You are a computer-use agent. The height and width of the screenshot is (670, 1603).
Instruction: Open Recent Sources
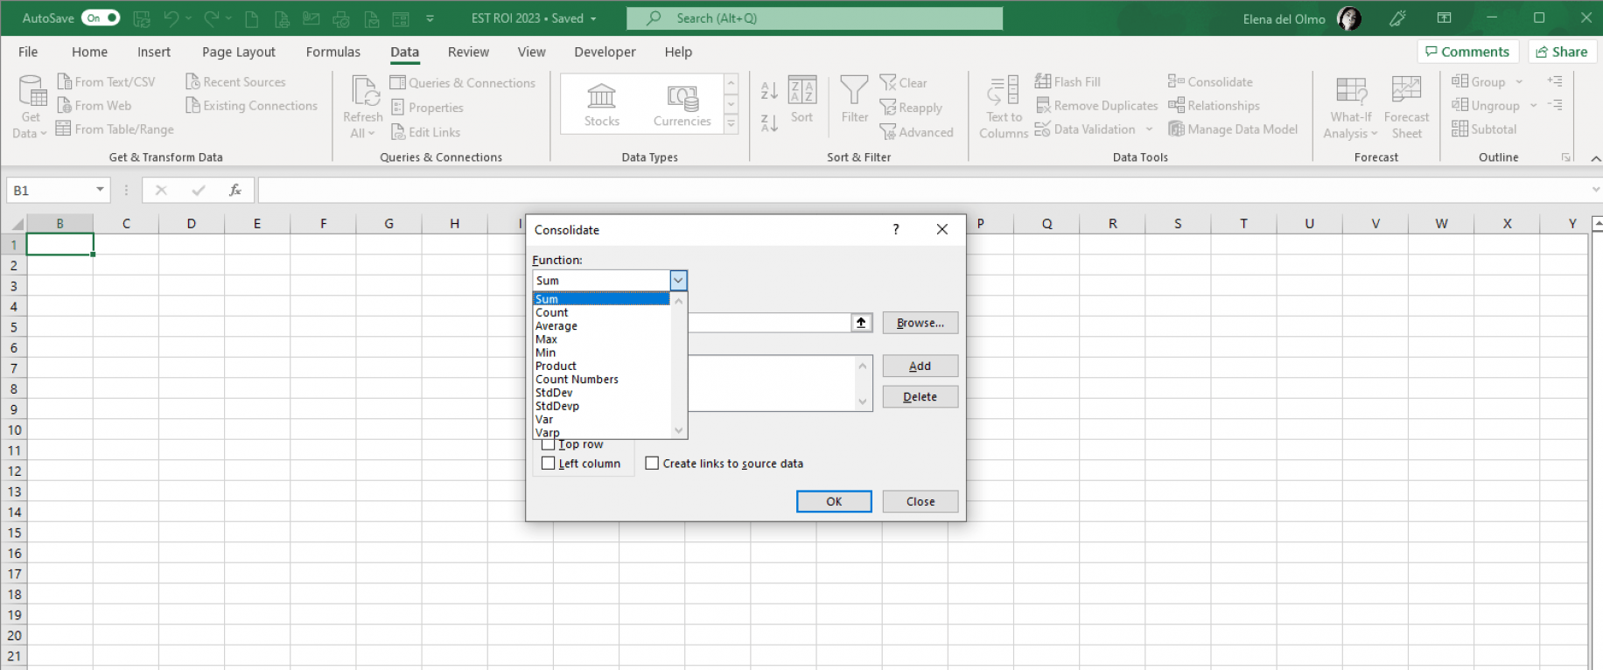(235, 82)
